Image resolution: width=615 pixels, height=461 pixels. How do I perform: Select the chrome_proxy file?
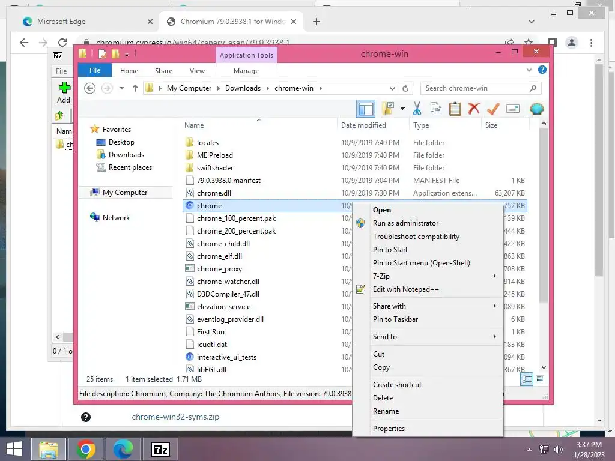point(219,269)
